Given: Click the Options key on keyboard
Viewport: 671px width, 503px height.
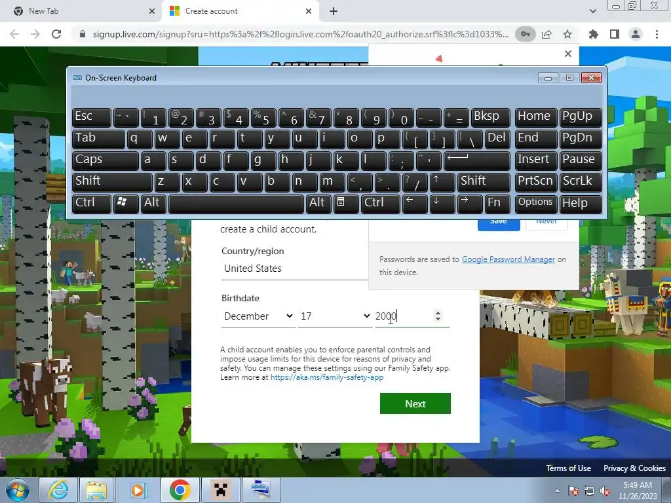Looking at the screenshot, I should coord(536,203).
